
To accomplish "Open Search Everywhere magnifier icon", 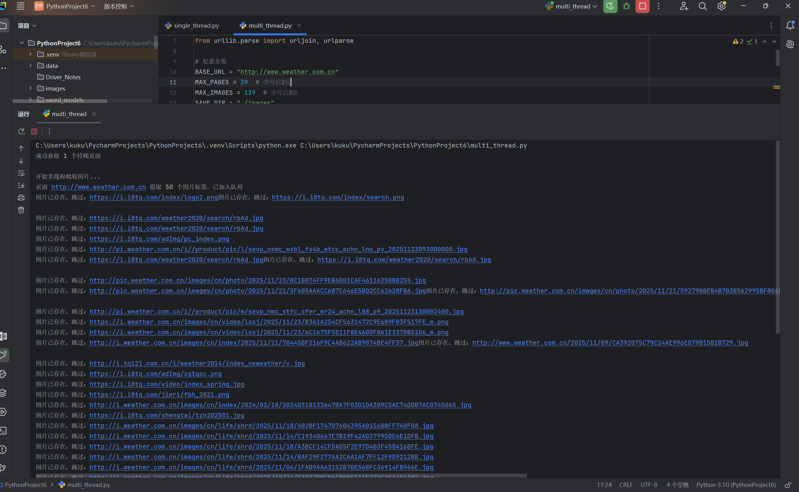I will (703, 6).
